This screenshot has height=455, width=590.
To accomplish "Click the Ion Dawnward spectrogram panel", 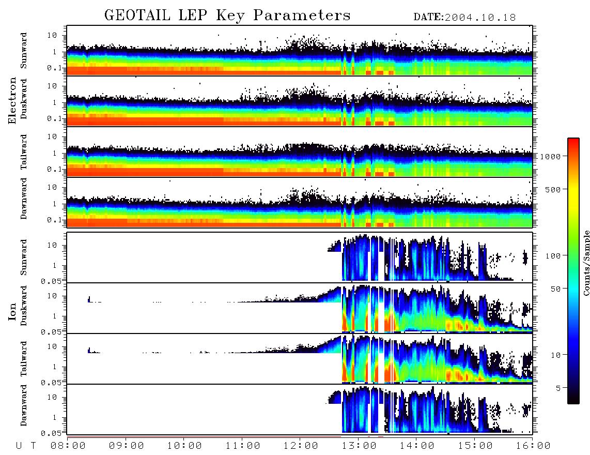I will (300, 409).
